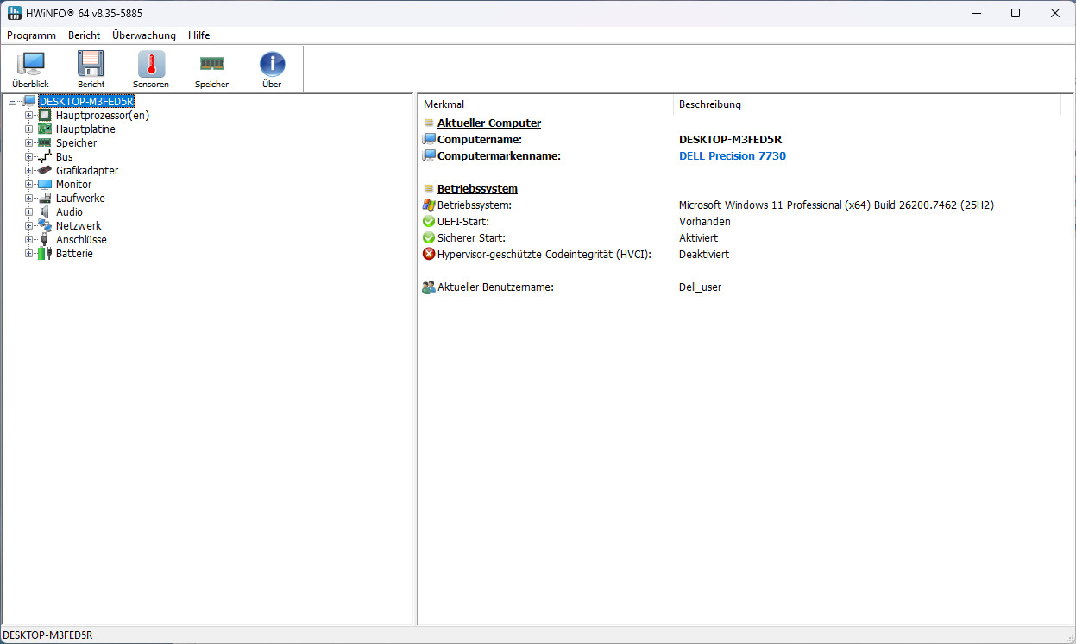This screenshot has height=644, width=1076.
Task: Click the DESKTOP-M3FED5R computer icon in tree
Action: tap(29, 102)
